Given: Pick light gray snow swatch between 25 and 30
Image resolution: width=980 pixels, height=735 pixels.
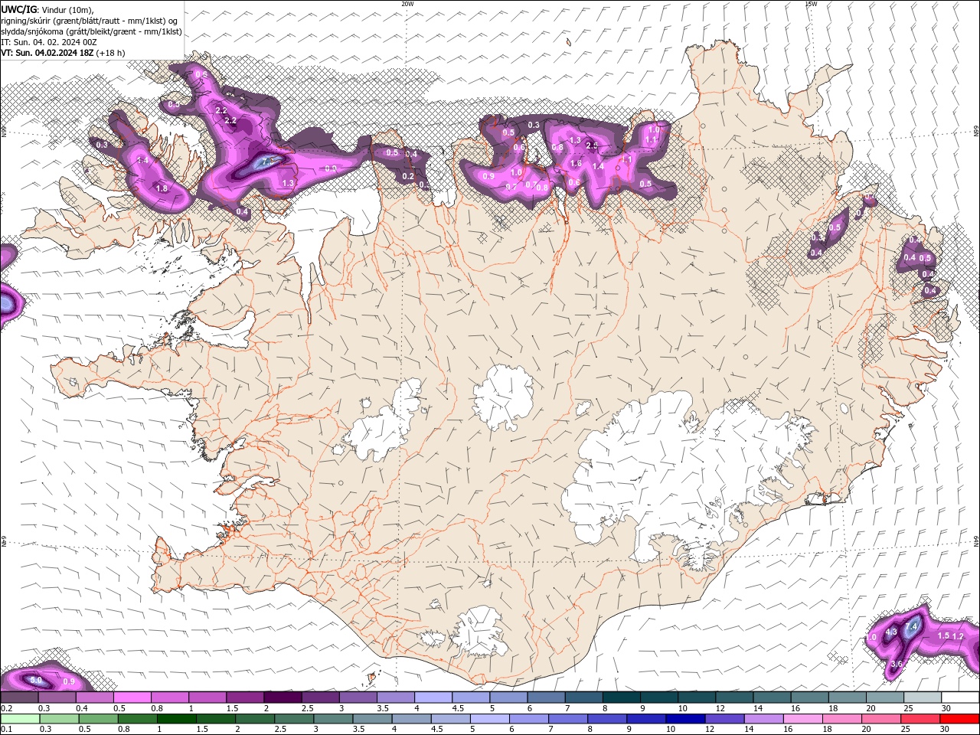Looking at the screenshot, I should (x=923, y=697).
